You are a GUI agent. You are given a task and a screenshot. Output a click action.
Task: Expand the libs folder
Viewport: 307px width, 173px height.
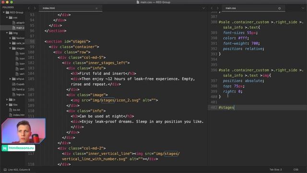click(x=7, y=105)
